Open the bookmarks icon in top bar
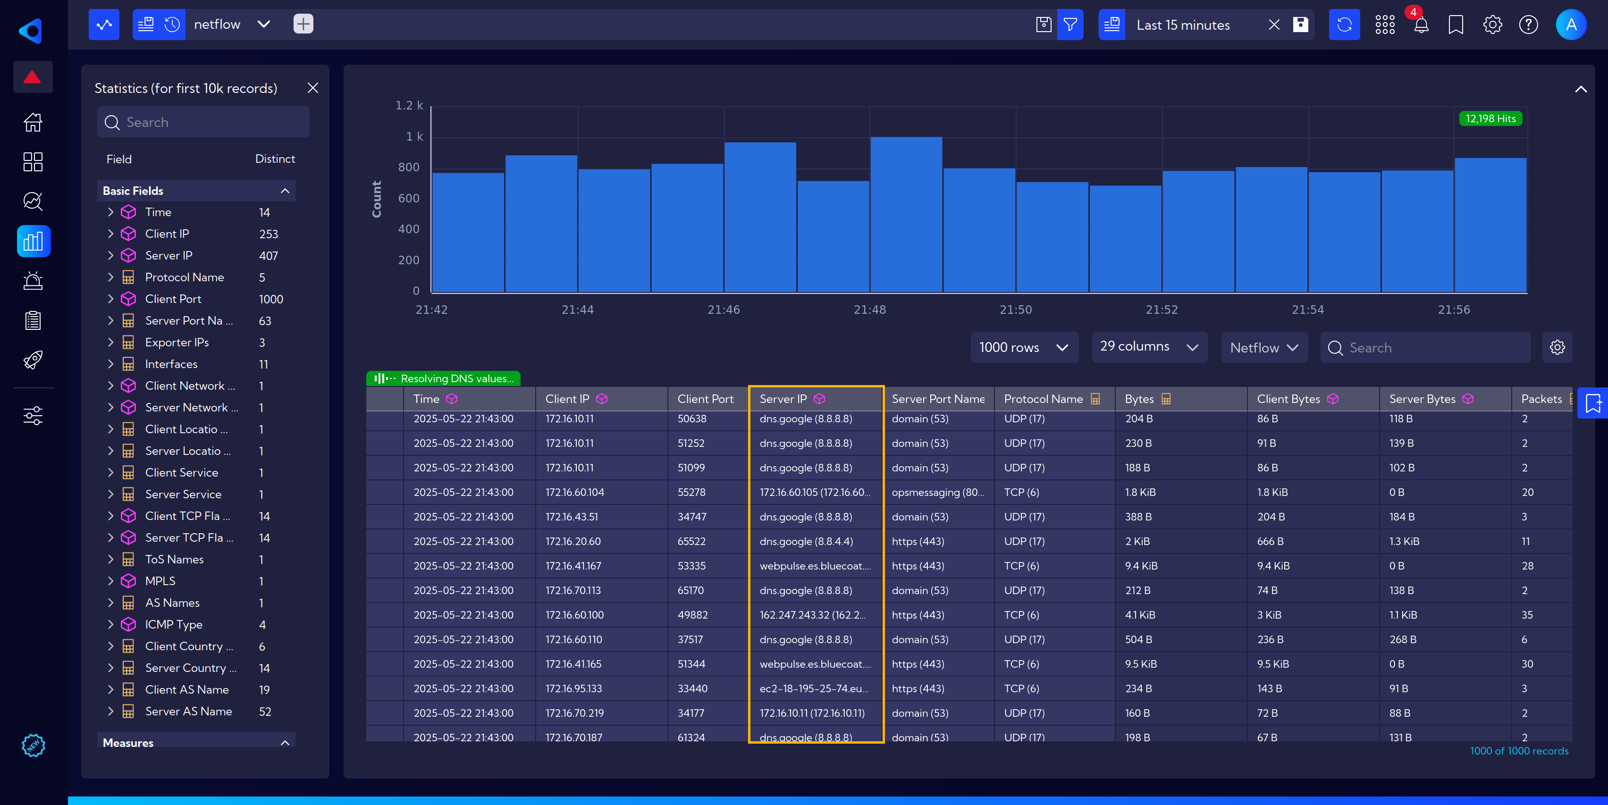Screen dimensions: 1608x805 pyautogui.click(x=1456, y=25)
